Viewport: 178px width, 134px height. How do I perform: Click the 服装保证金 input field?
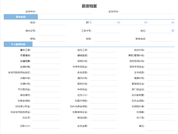(x=161, y=84)
